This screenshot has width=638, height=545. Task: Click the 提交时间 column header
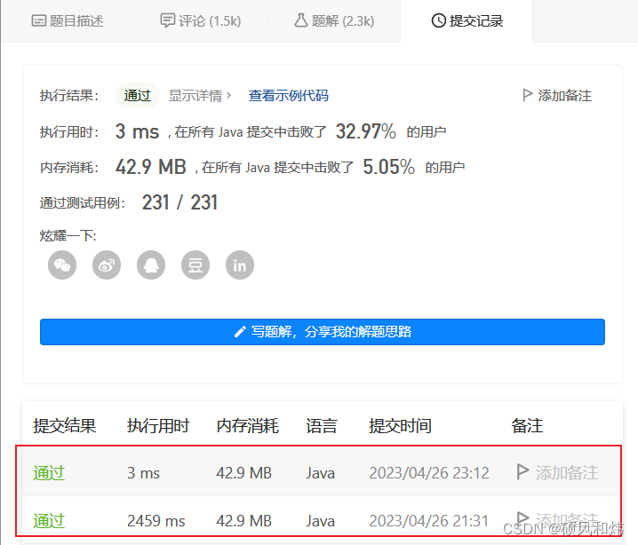tap(400, 426)
